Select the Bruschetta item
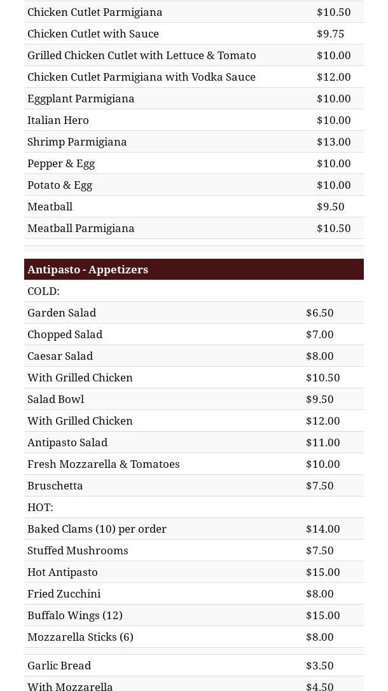This screenshot has width=388, height=691. [55, 486]
